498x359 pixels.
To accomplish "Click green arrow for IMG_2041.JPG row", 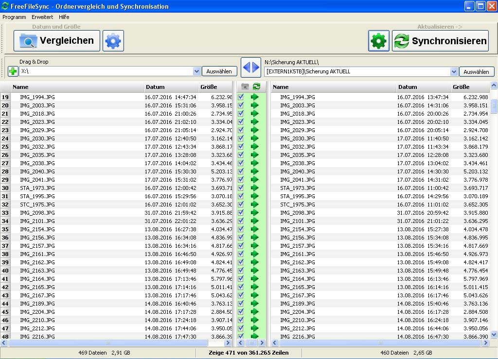I will pyautogui.click(x=255, y=180).
